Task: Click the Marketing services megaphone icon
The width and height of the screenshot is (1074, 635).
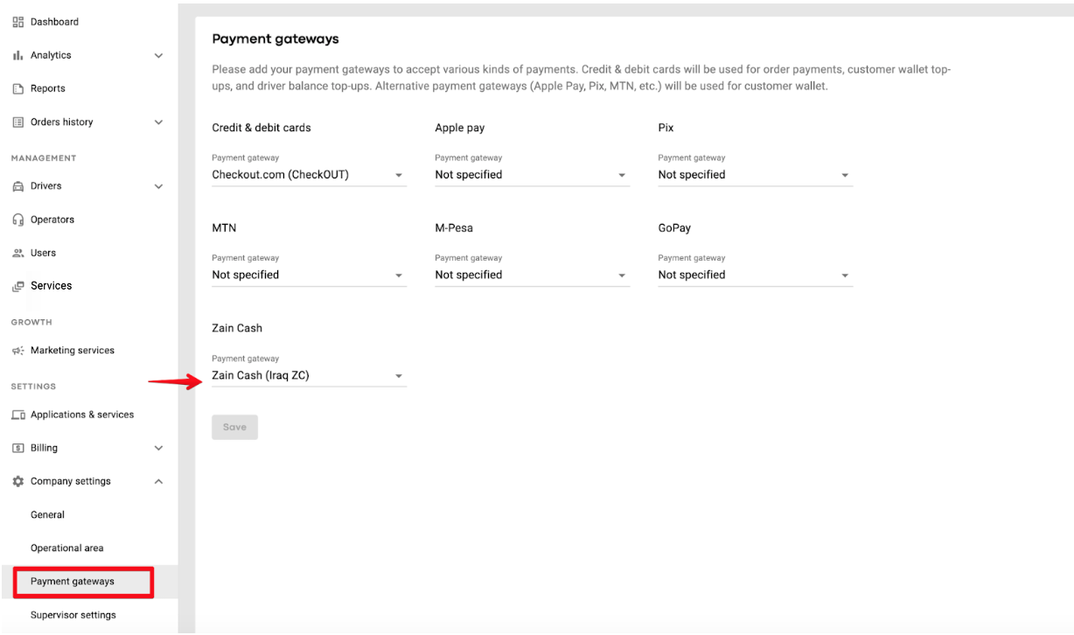Action: pos(17,351)
